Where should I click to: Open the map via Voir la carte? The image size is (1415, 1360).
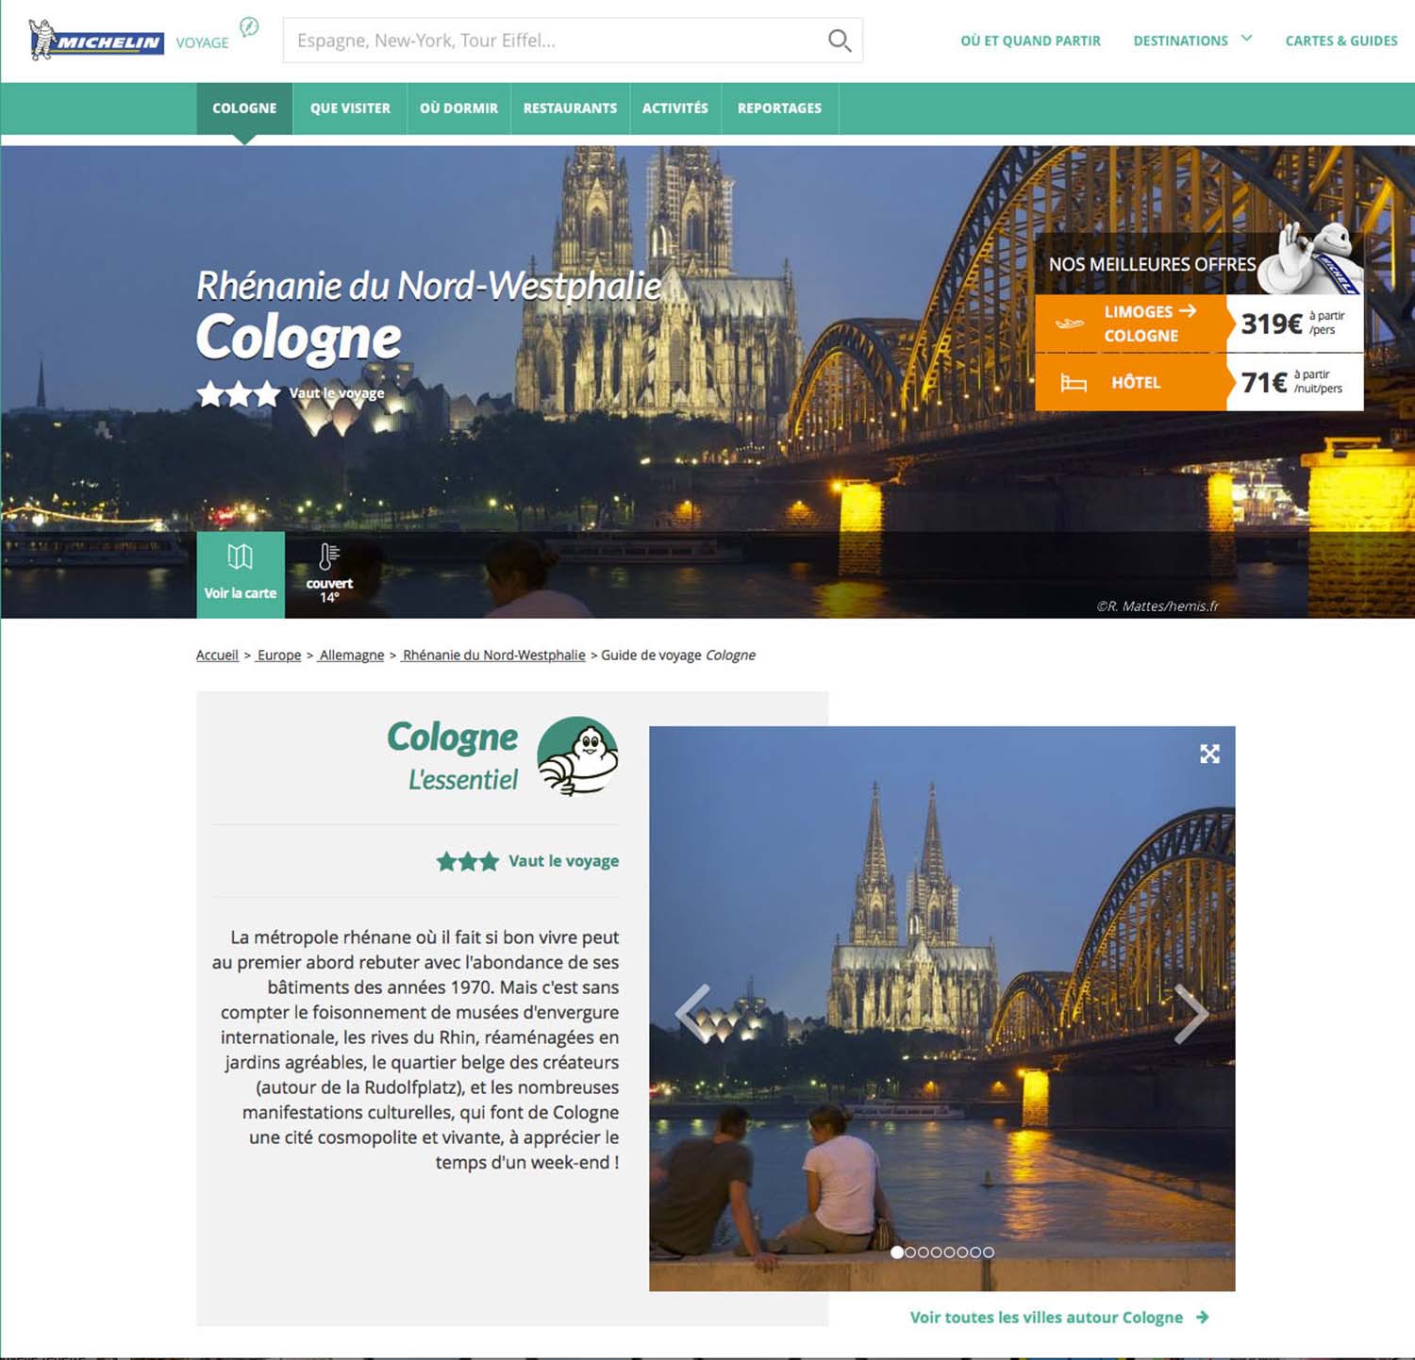(x=241, y=574)
